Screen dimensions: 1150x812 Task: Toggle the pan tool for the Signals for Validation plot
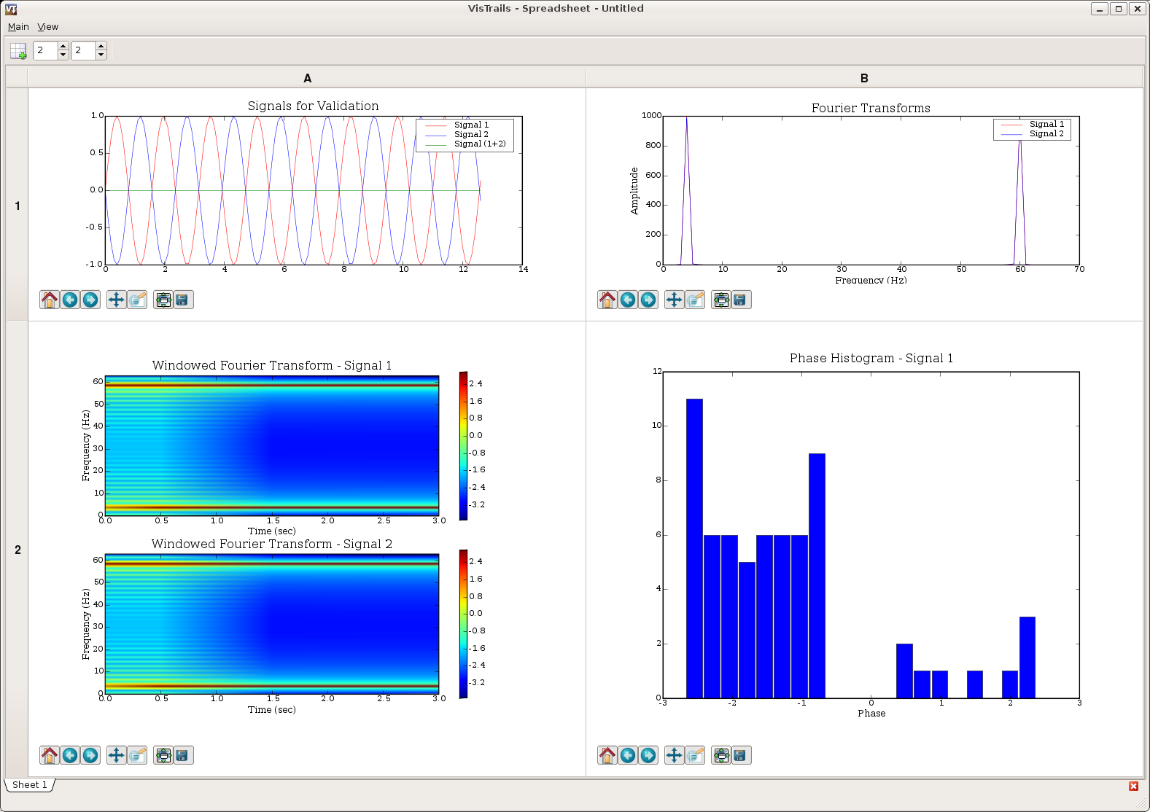[x=117, y=300]
